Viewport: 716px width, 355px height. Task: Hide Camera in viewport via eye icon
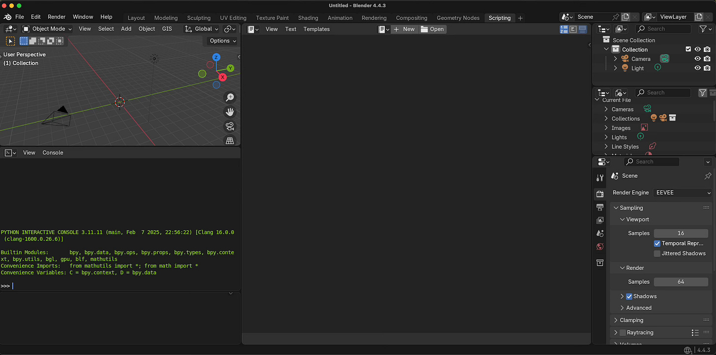point(697,59)
